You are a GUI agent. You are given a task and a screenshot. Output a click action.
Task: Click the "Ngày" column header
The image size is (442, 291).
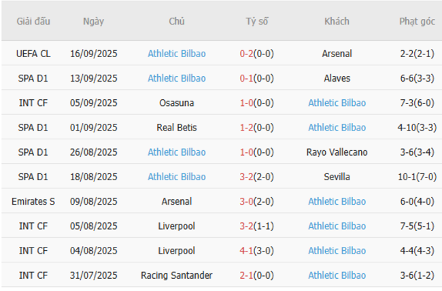[x=94, y=21]
